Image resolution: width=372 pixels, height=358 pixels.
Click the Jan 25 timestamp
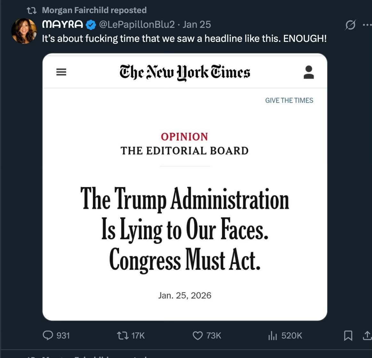point(197,25)
